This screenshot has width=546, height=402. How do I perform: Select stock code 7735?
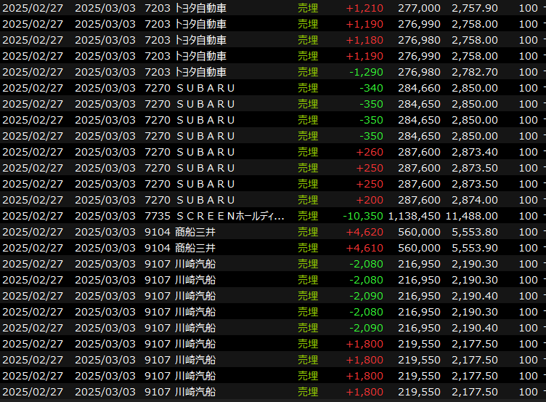coord(158,216)
